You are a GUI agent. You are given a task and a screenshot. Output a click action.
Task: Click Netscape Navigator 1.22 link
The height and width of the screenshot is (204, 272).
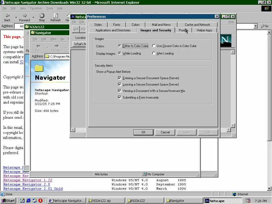click(x=28, y=180)
